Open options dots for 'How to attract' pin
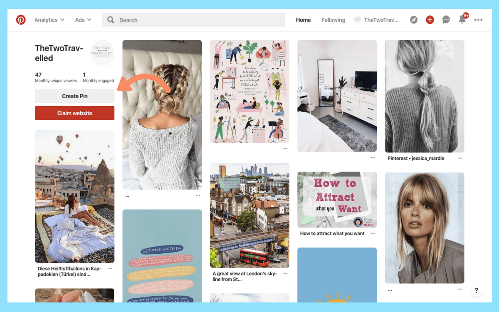 [x=373, y=233]
